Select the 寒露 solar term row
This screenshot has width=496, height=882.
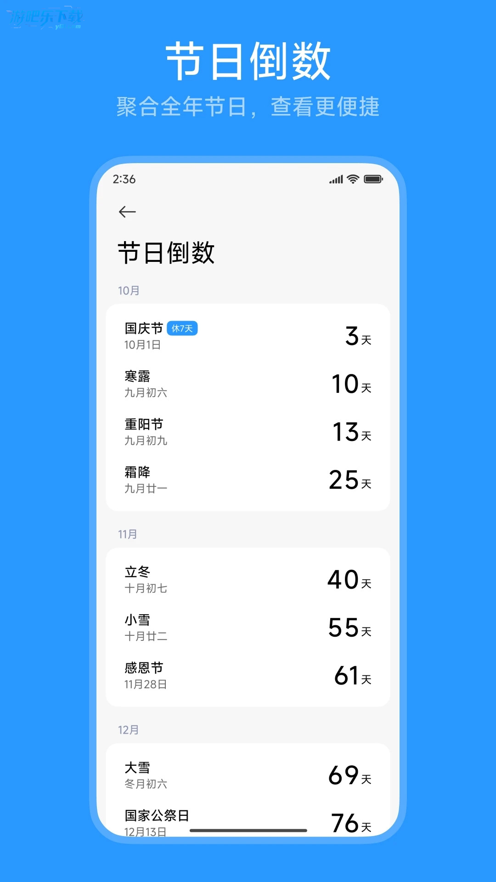[248, 384]
